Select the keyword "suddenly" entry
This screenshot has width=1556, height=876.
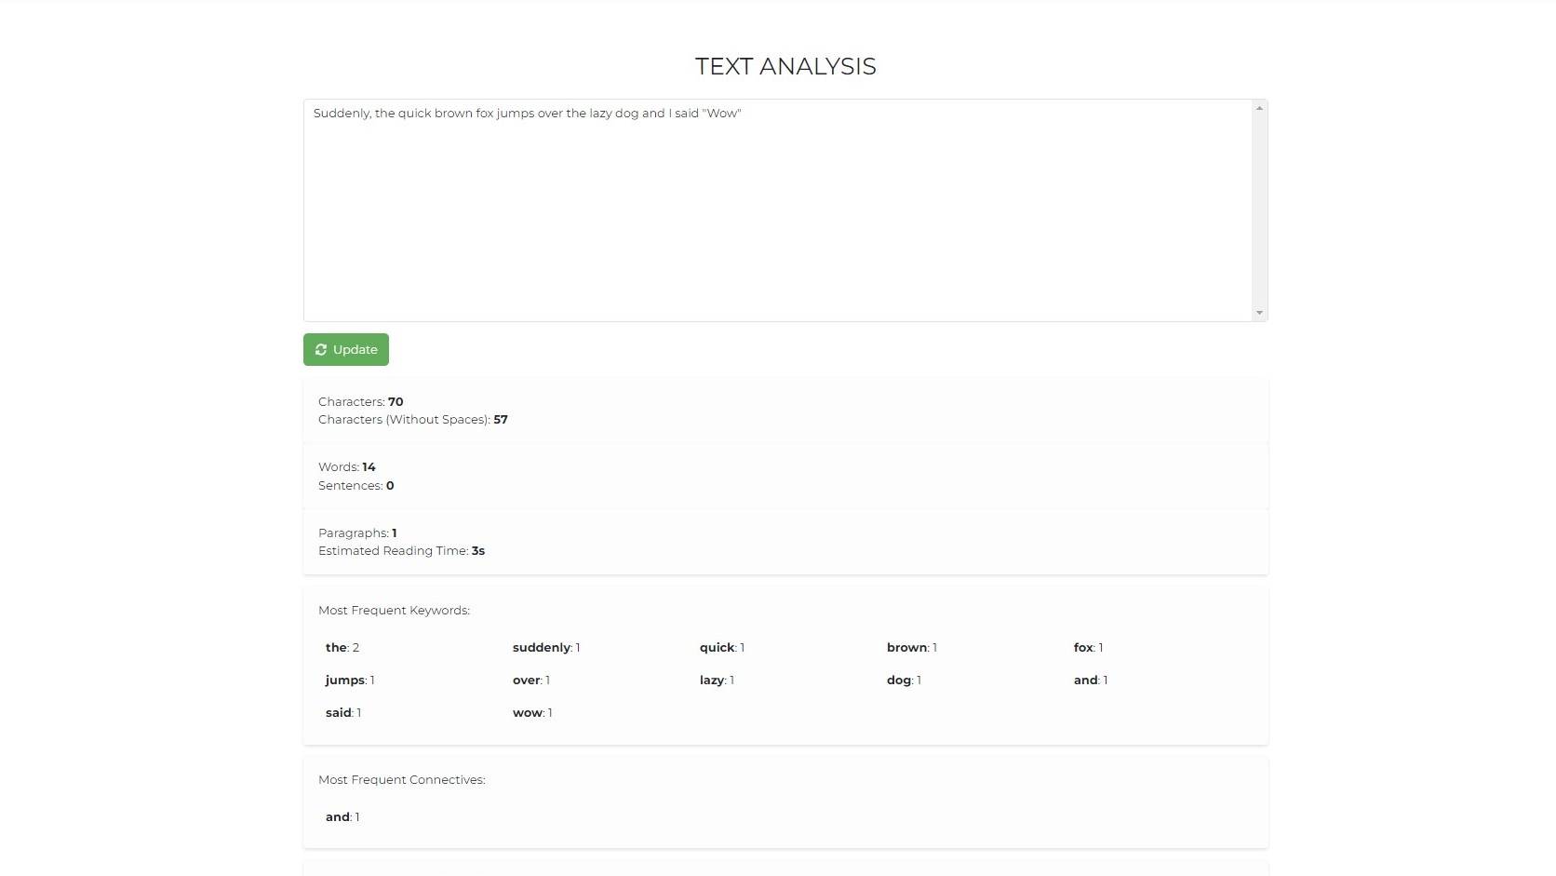click(x=542, y=648)
